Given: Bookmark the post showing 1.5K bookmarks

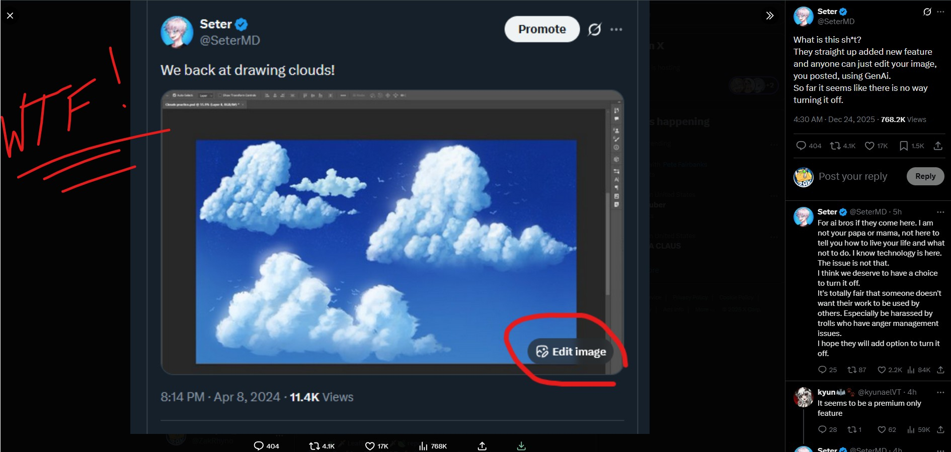Looking at the screenshot, I should [x=904, y=146].
